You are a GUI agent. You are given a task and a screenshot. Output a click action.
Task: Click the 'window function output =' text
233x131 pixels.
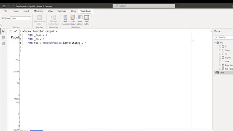click(x=40, y=31)
